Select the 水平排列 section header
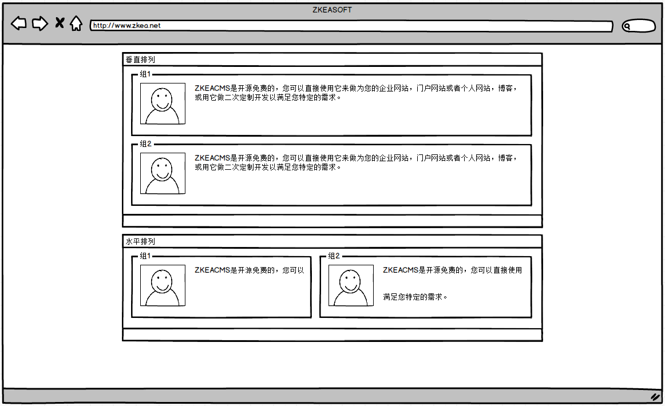 (x=332, y=241)
